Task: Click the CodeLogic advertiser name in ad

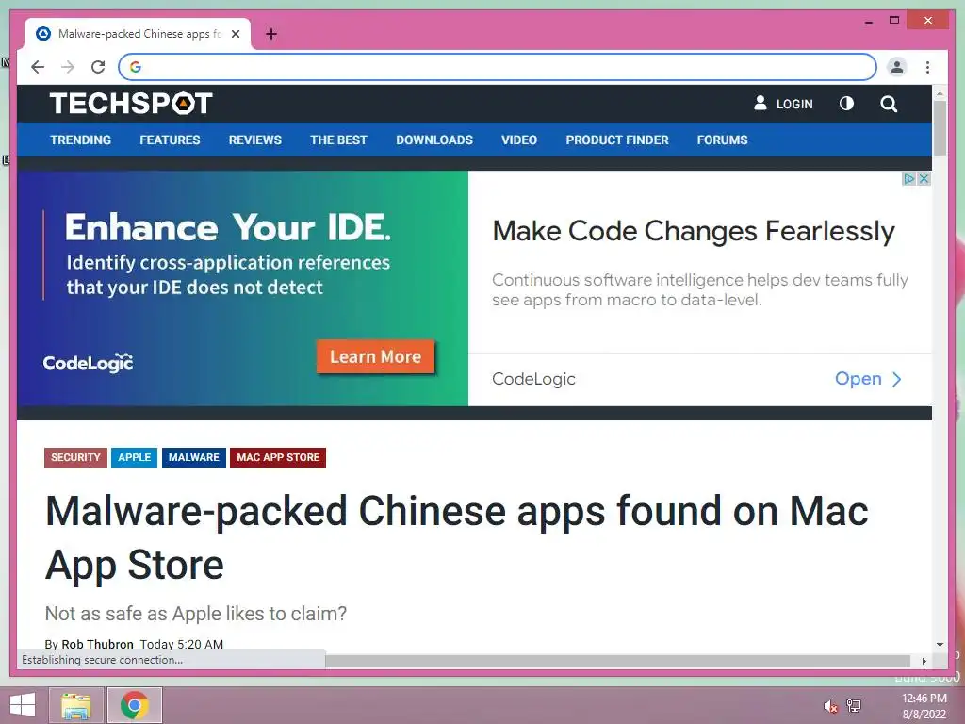Action: (x=533, y=379)
